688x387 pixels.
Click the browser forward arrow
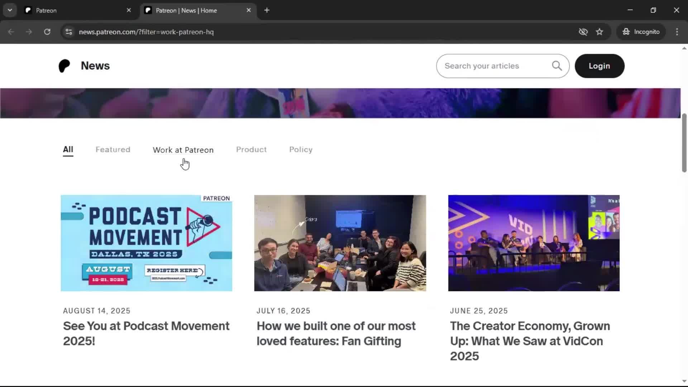click(x=29, y=32)
